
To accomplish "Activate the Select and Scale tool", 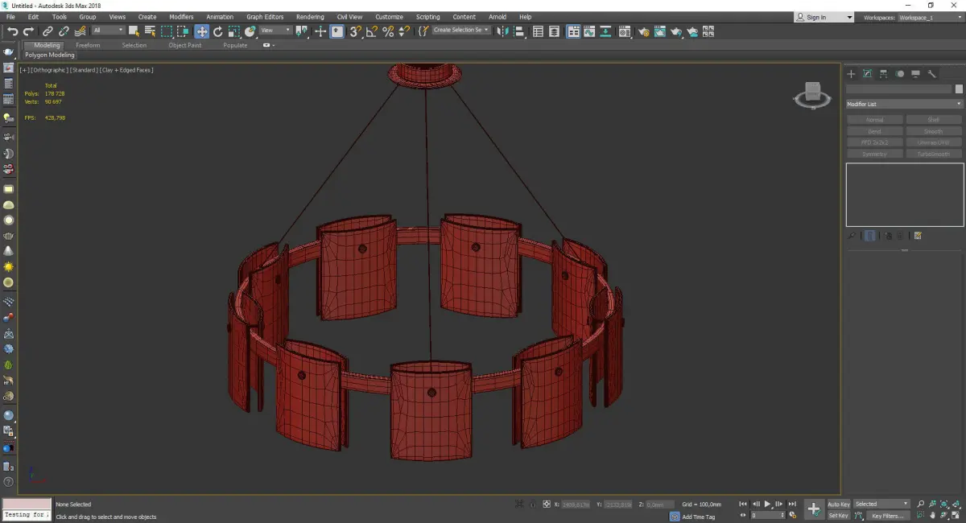I will tap(233, 31).
